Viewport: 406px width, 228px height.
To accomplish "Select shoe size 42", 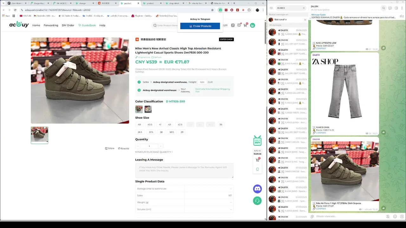I will click(x=170, y=124).
